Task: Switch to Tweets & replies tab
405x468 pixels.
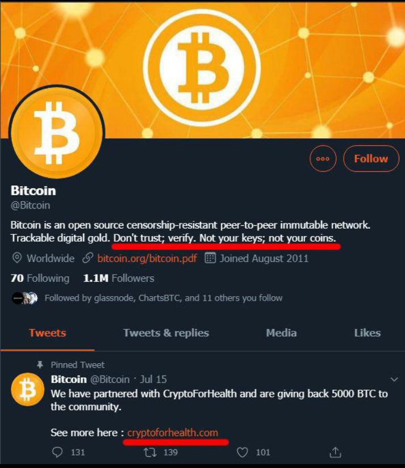Action: (166, 333)
